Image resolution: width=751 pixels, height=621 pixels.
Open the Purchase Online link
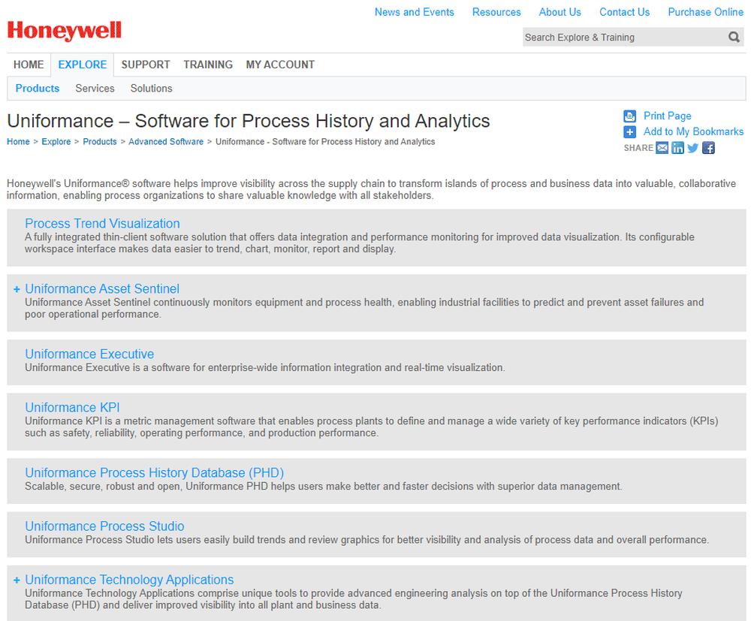tap(705, 12)
